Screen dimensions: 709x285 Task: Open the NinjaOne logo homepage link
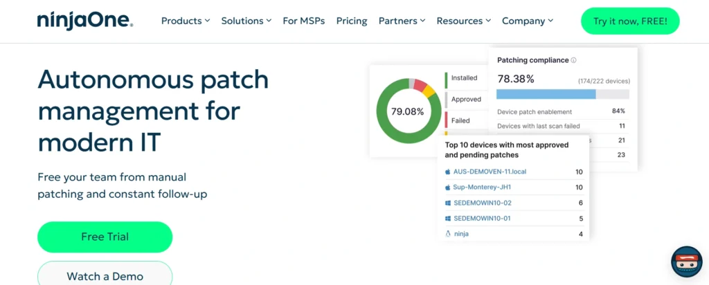pyautogui.click(x=85, y=21)
